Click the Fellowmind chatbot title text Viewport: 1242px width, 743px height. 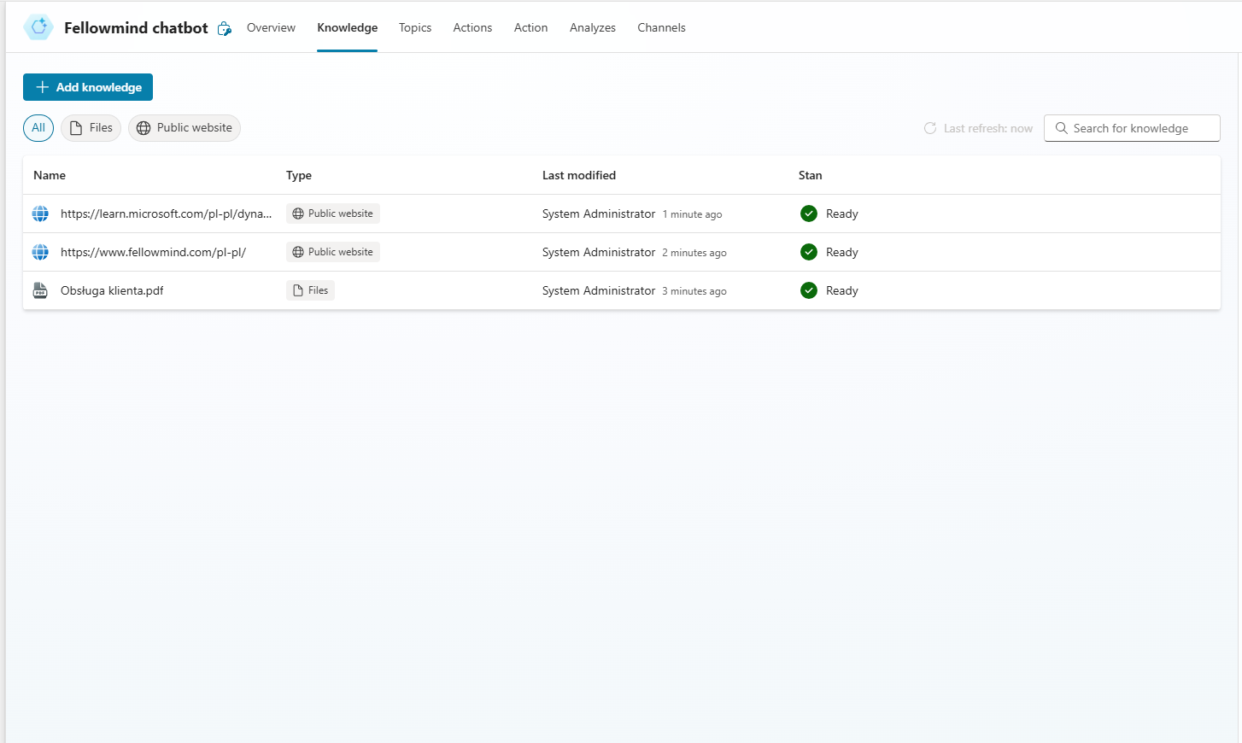pyautogui.click(x=136, y=28)
